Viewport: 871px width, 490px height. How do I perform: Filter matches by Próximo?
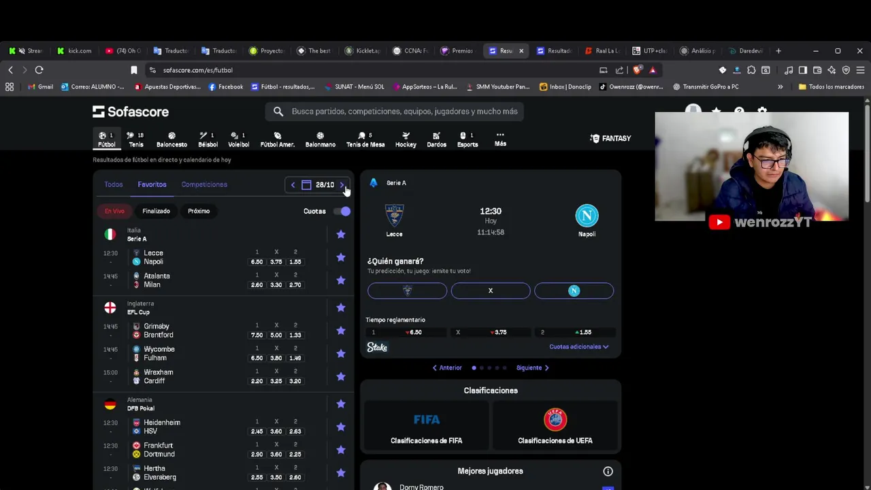tap(199, 211)
